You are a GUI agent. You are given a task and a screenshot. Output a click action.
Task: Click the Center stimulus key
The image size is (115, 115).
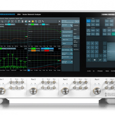click(x=107, y=25)
